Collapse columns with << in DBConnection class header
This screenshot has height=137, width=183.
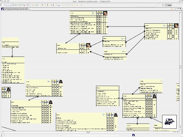[95, 13]
